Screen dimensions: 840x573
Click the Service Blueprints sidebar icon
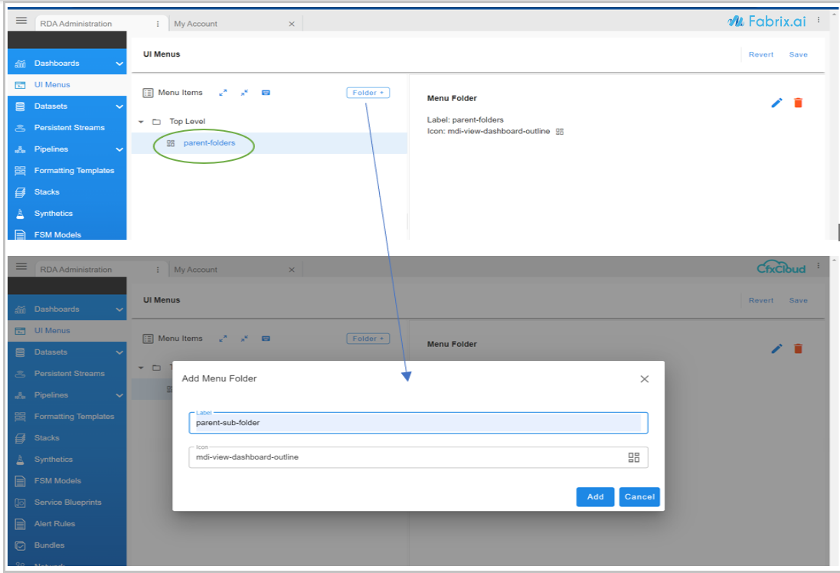[x=21, y=503]
